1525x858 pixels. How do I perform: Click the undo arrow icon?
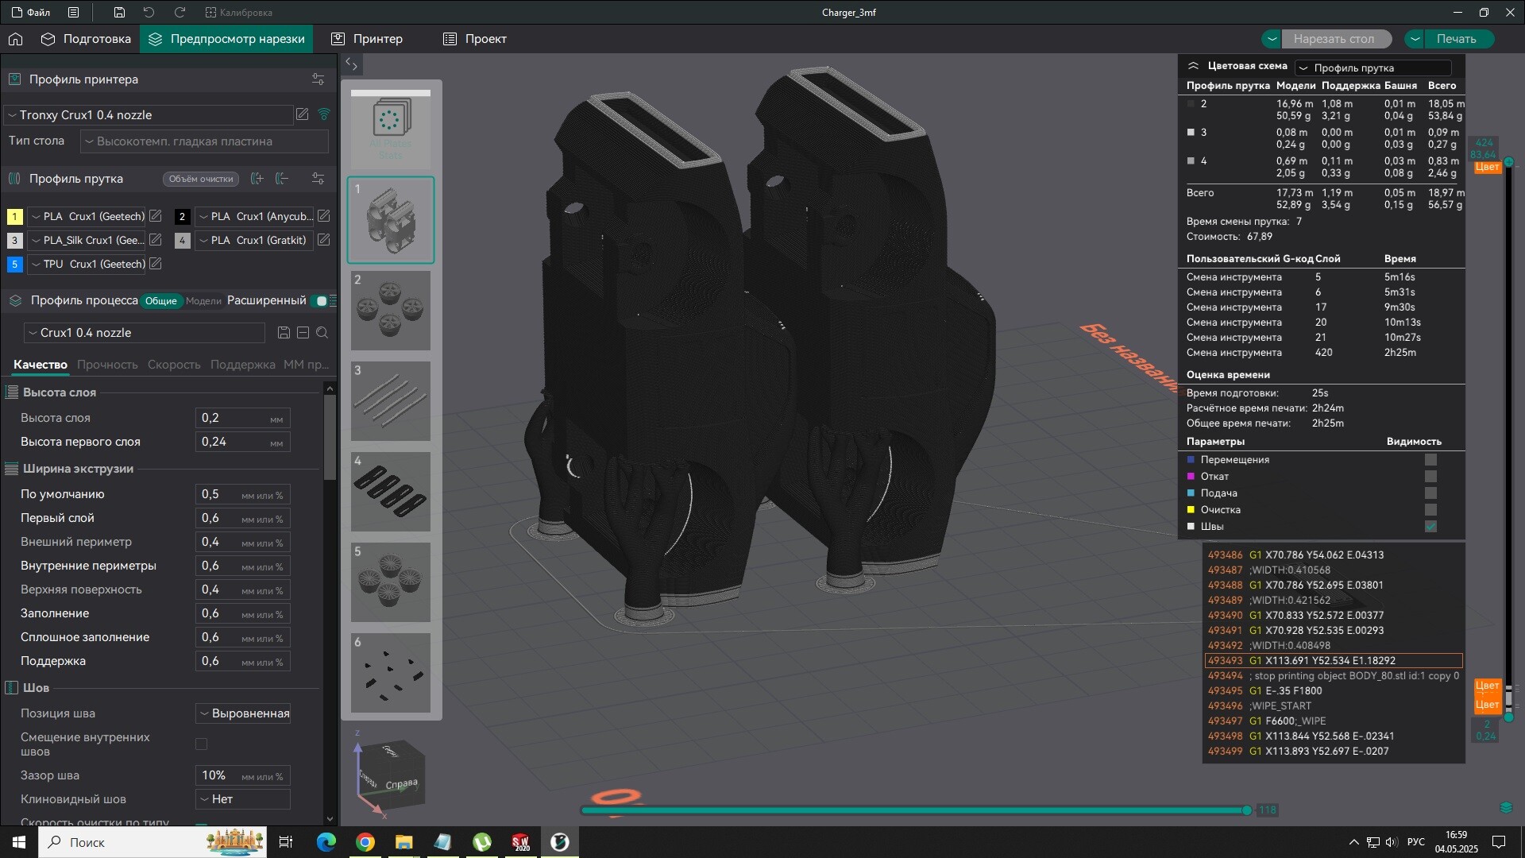tap(149, 13)
